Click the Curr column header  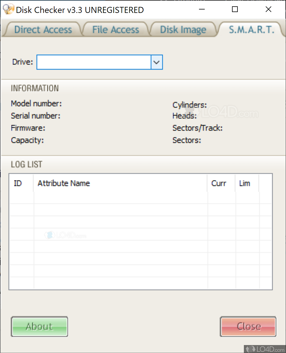[219, 183]
